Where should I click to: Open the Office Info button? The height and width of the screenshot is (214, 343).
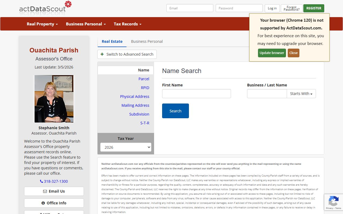coord(54,203)
